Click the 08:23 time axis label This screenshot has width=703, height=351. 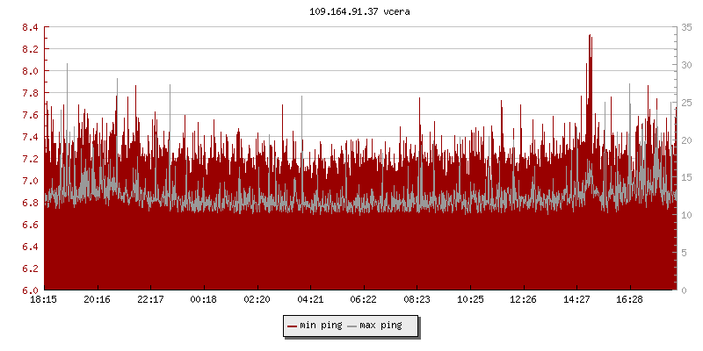tap(417, 300)
